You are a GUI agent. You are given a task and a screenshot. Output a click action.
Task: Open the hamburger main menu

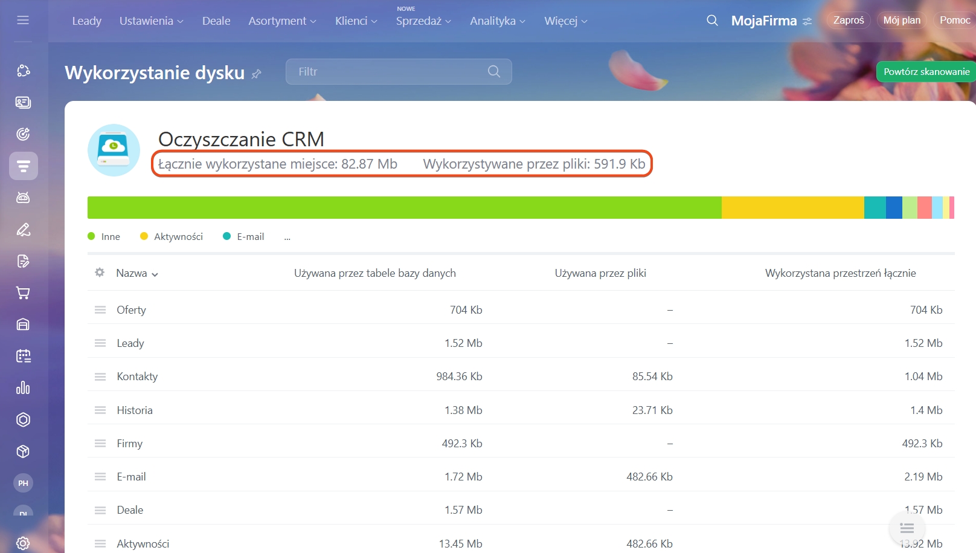click(23, 21)
